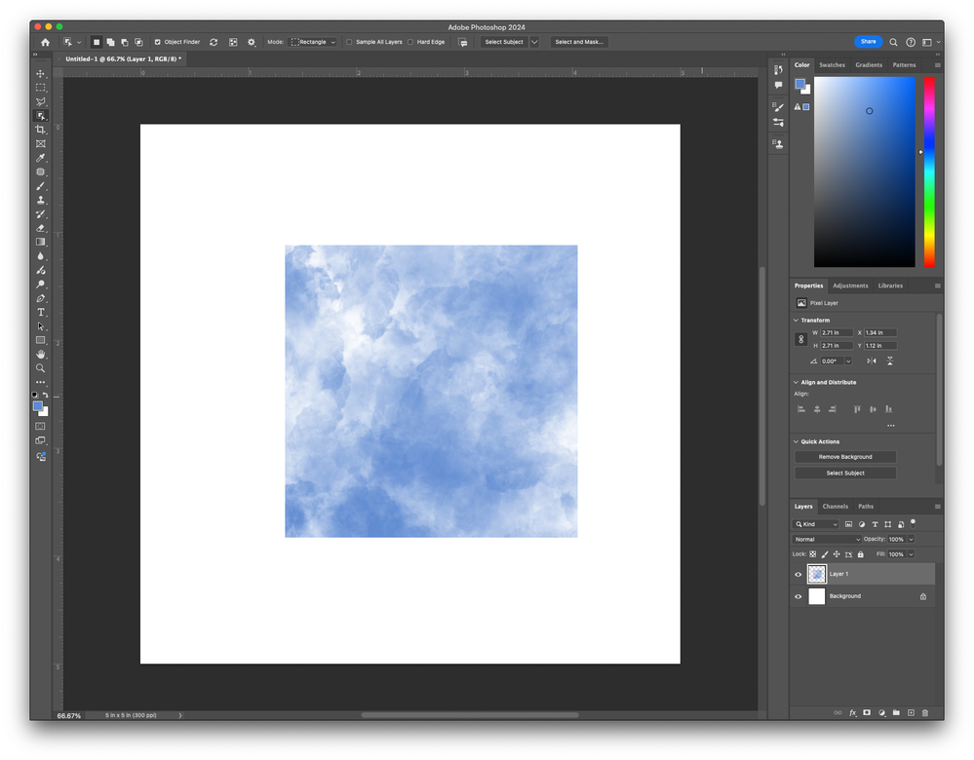The height and width of the screenshot is (760, 974).
Task: Click the foreground color swatch in the toolbar
Action: 38,406
